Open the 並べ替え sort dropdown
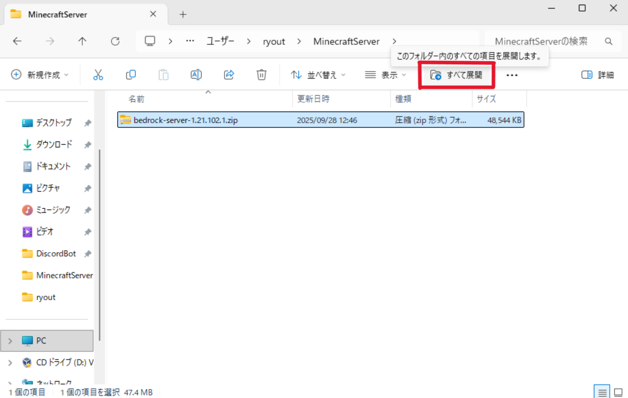The width and height of the screenshot is (628, 398). point(318,75)
